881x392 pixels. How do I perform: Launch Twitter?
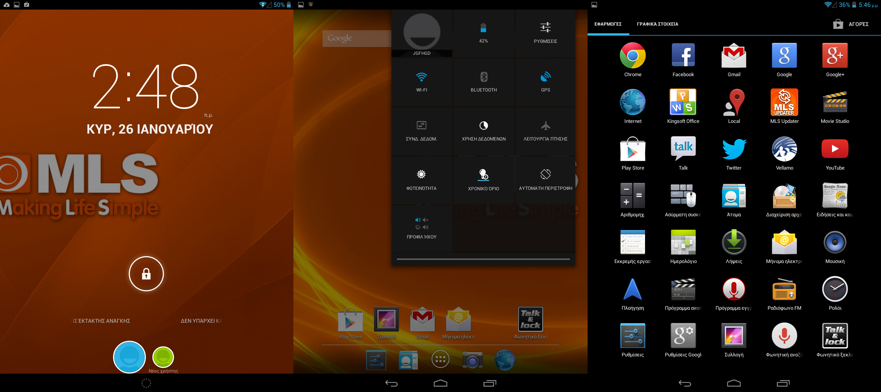click(x=734, y=149)
